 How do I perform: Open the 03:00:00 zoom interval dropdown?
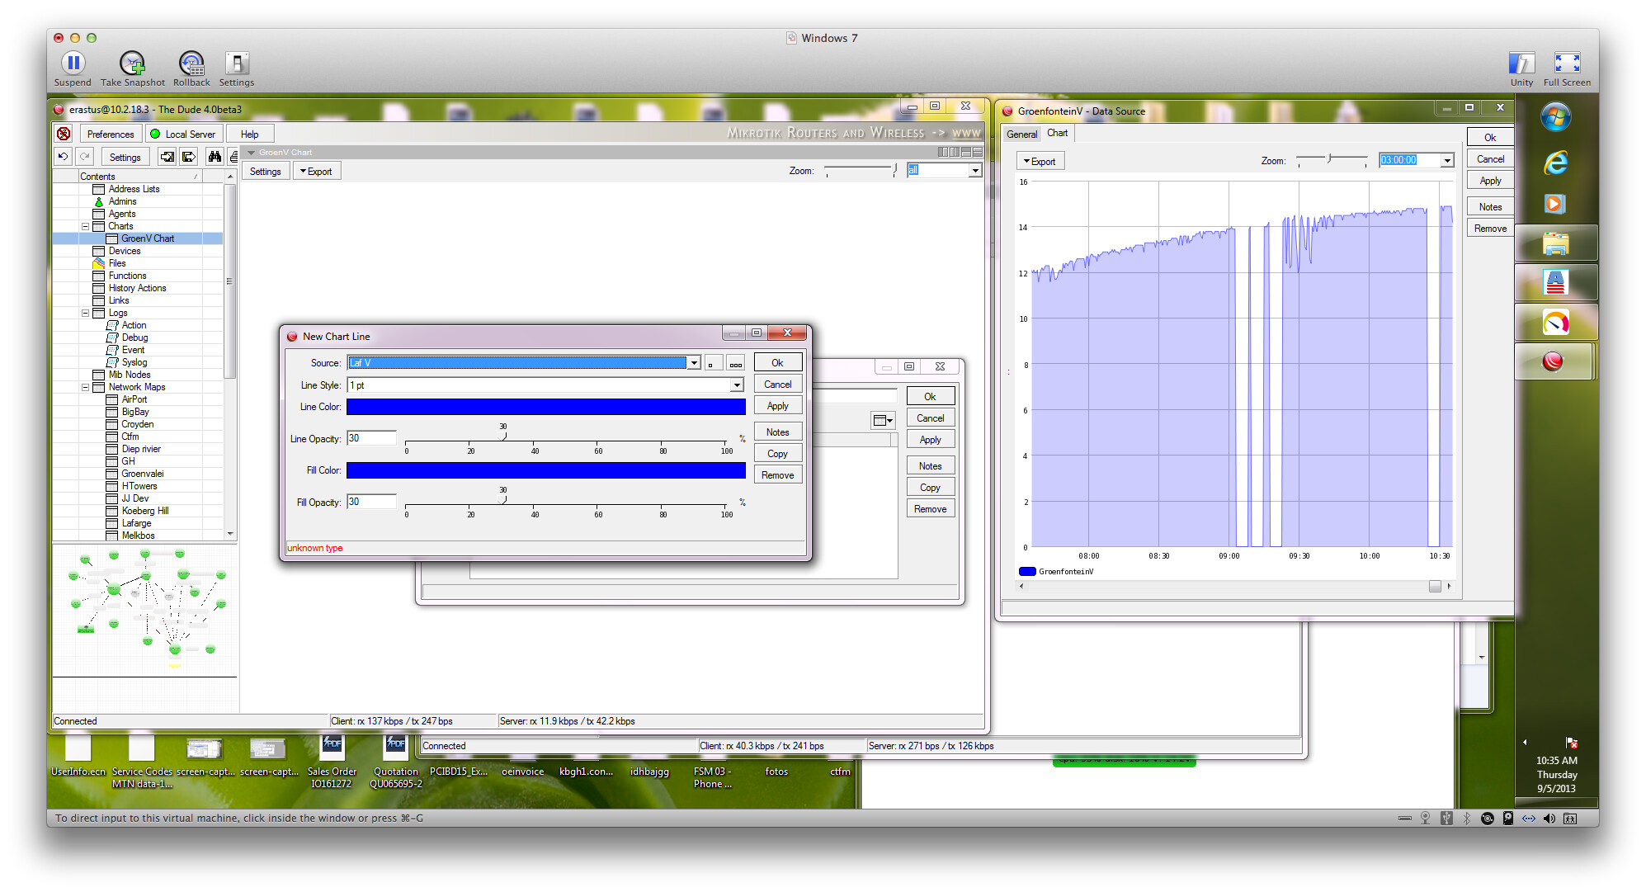coord(1446,160)
